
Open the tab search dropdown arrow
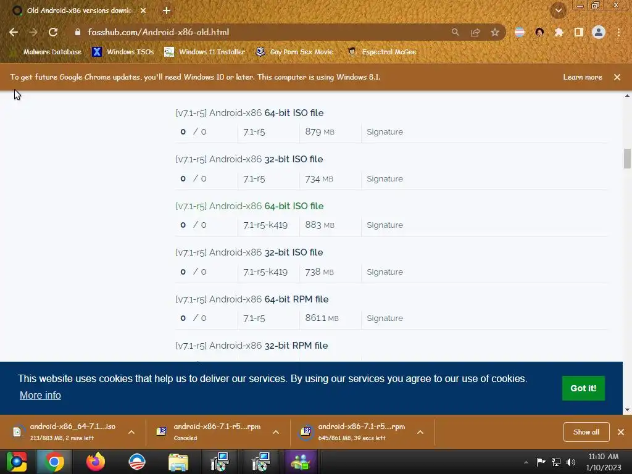(558, 10)
